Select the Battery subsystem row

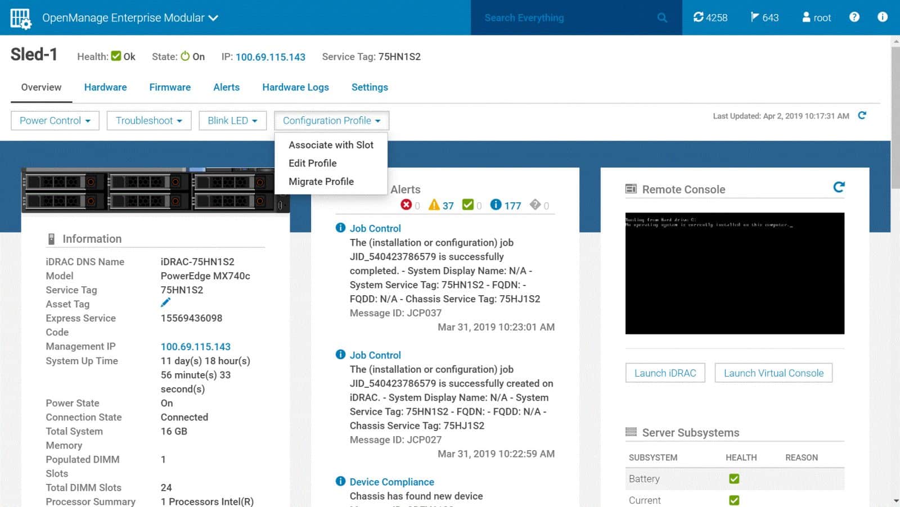[735, 479]
